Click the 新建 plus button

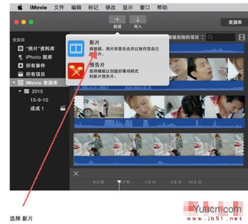pos(117,19)
